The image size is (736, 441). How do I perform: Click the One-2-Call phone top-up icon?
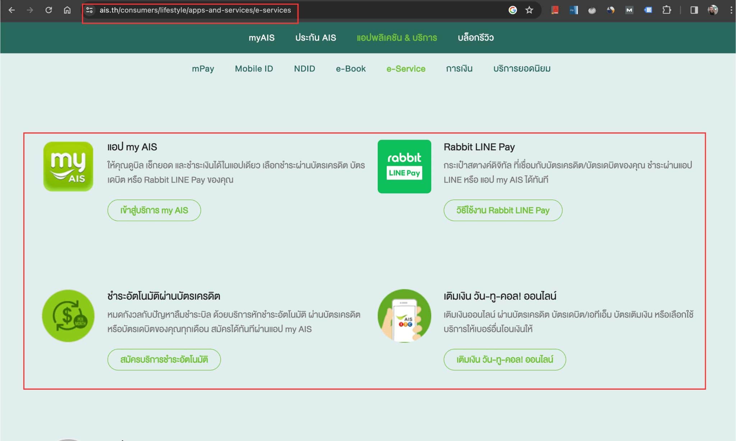(404, 316)
